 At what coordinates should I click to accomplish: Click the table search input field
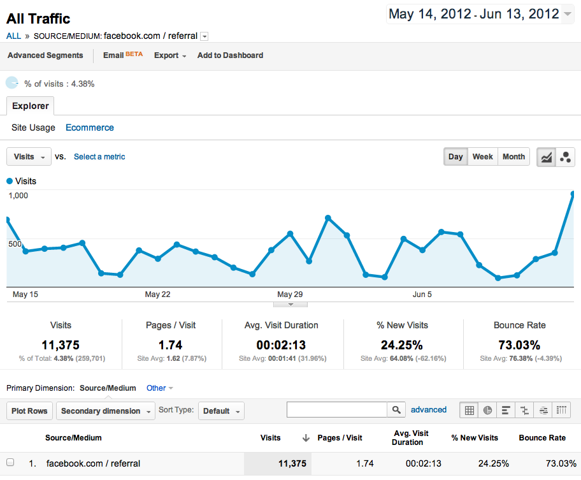tap(337, 410)
